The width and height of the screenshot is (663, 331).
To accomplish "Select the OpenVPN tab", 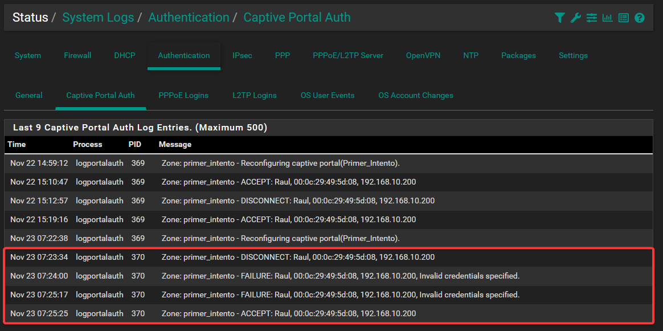I will coord(423,55).
